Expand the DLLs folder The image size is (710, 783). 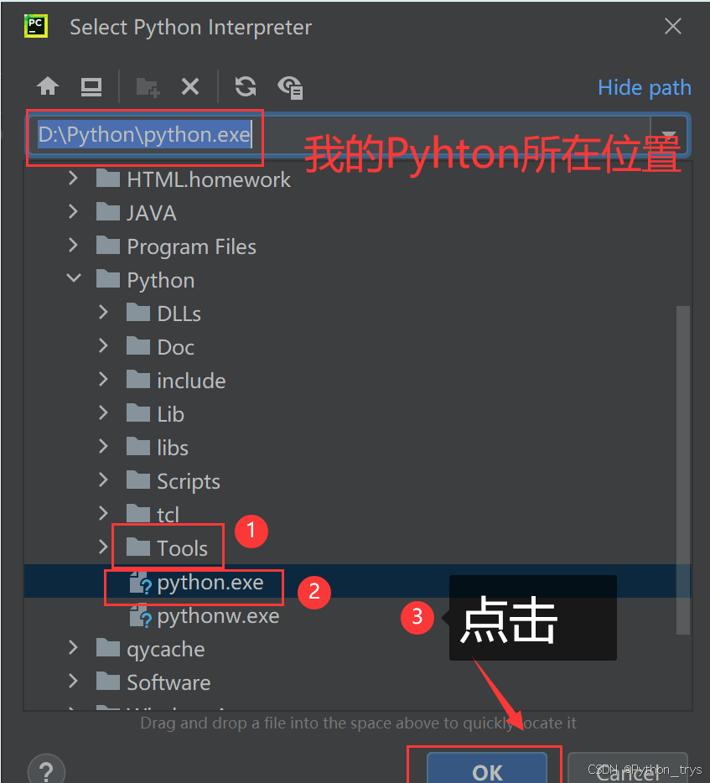(103, 312)
